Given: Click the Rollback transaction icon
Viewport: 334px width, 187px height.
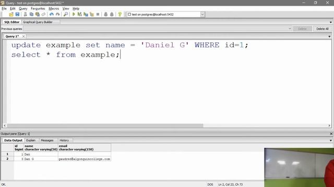Looking at the screenshot, I should [112, 15].
